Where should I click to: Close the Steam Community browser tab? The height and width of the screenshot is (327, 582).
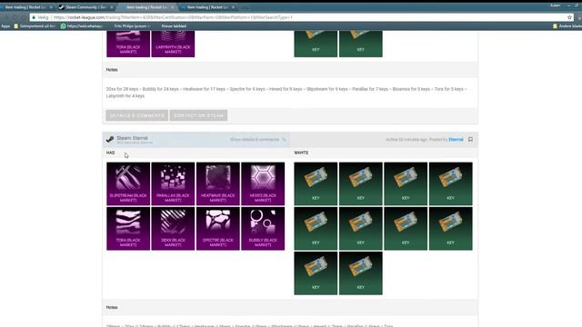(x=111, y=7)
